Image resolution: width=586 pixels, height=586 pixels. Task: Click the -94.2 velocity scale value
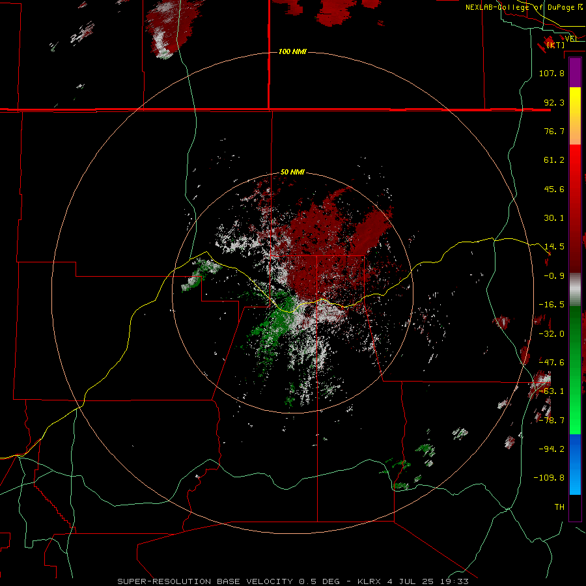click(x=551, y=449)
